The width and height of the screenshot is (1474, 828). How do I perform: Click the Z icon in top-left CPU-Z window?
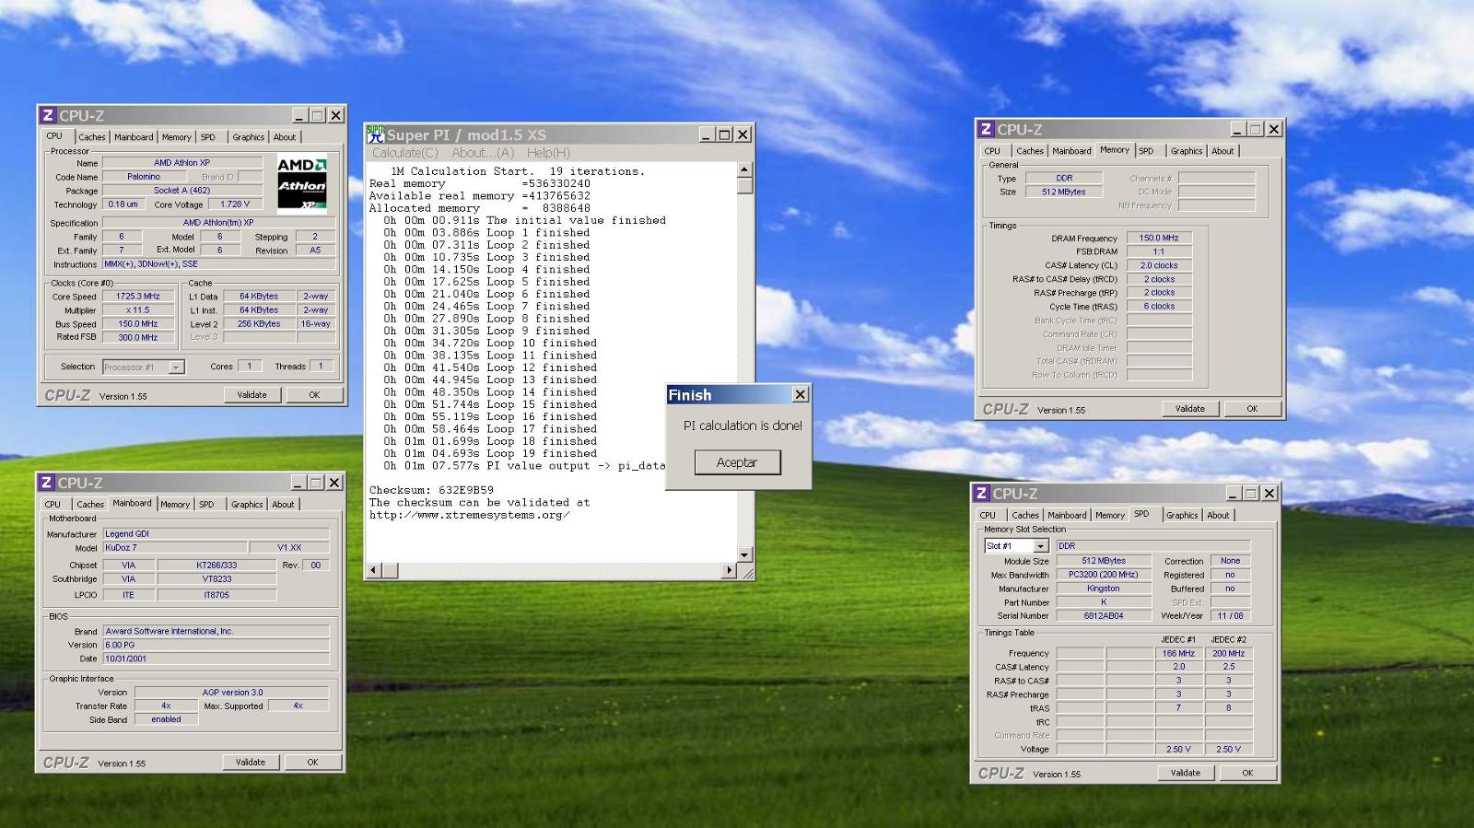48,115
